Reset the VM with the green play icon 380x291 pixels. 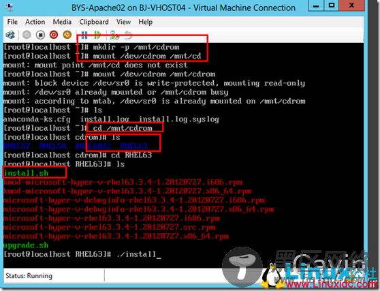coord(97,35)
